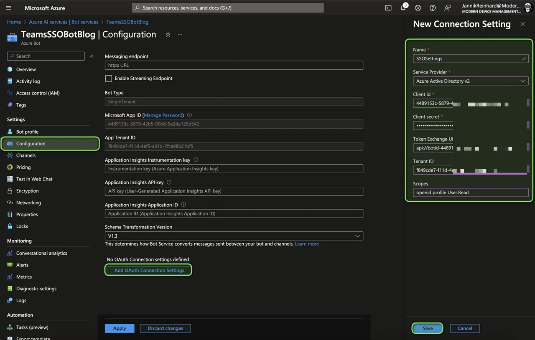Open the Service Provider dropdown

(x=471, y=81)
